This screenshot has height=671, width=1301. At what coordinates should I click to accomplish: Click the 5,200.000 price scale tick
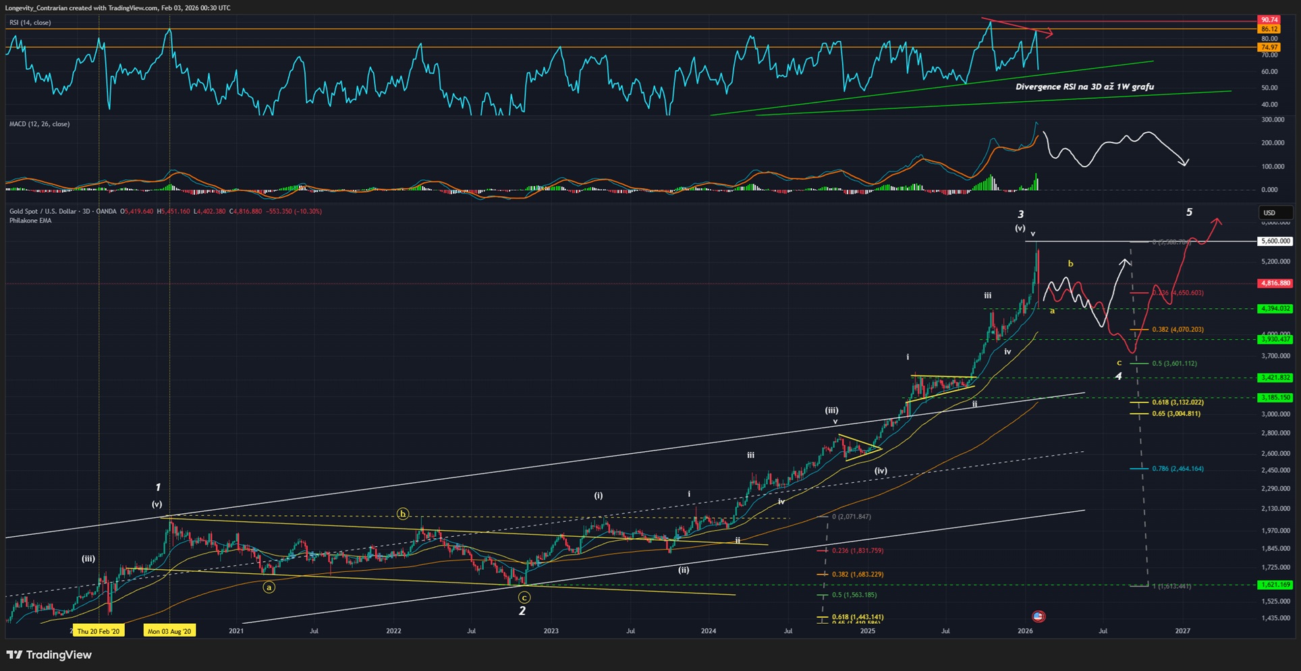[1275, 261]
